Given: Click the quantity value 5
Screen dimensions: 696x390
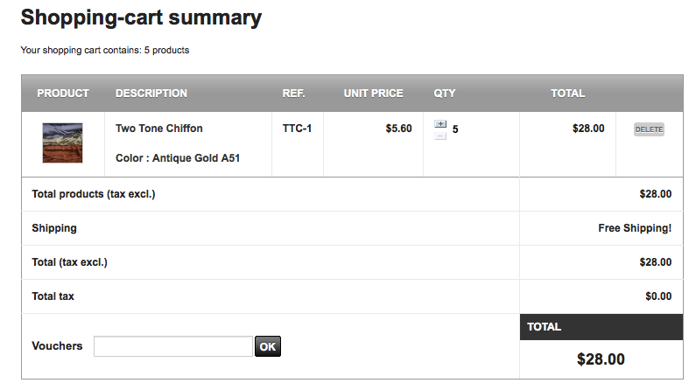Looking at the screenshot, I should 455,129.
